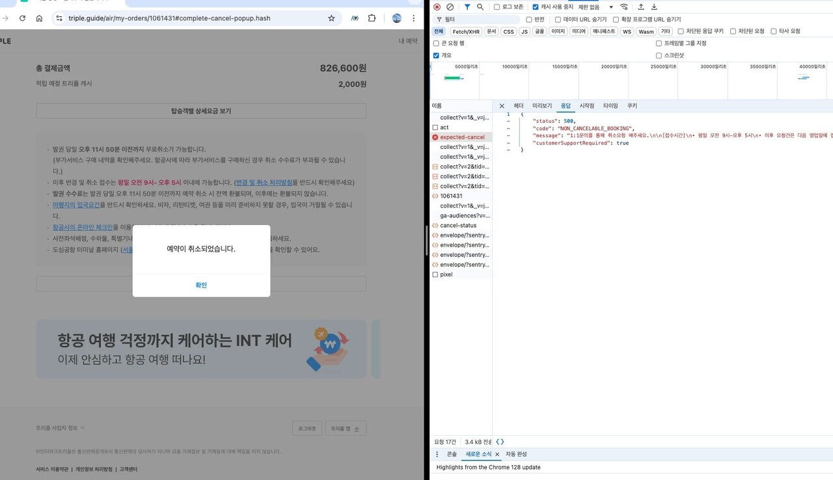Disable the 캐시 사용 중지 checkbox

tap(536, 7)
